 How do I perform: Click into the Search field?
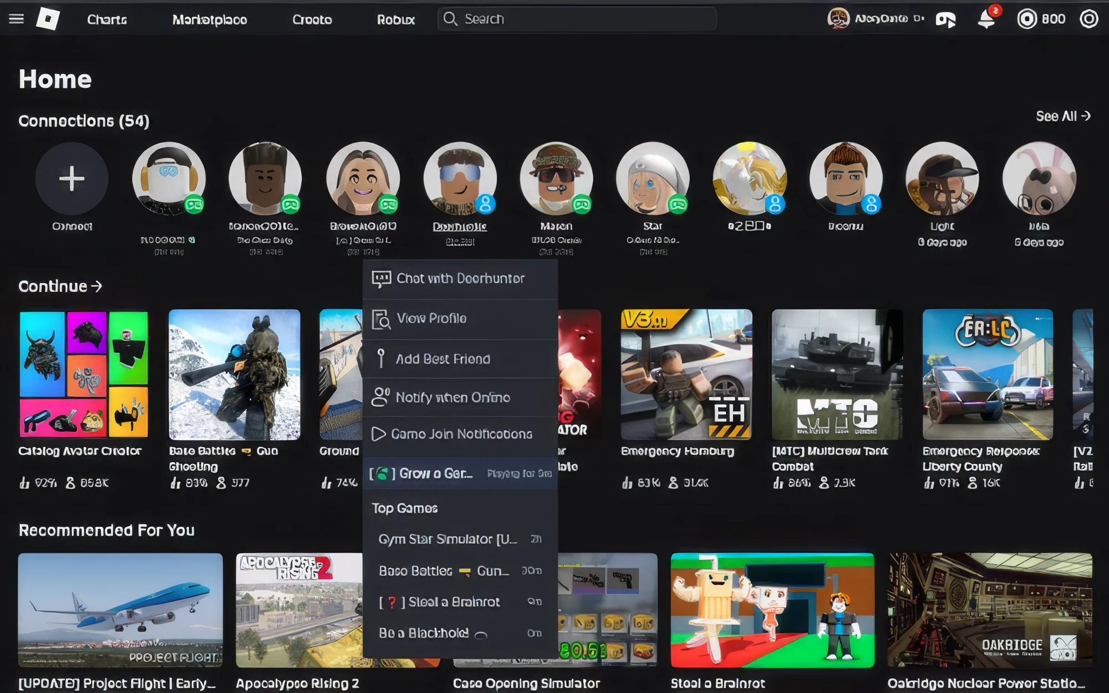pos(577,19)
